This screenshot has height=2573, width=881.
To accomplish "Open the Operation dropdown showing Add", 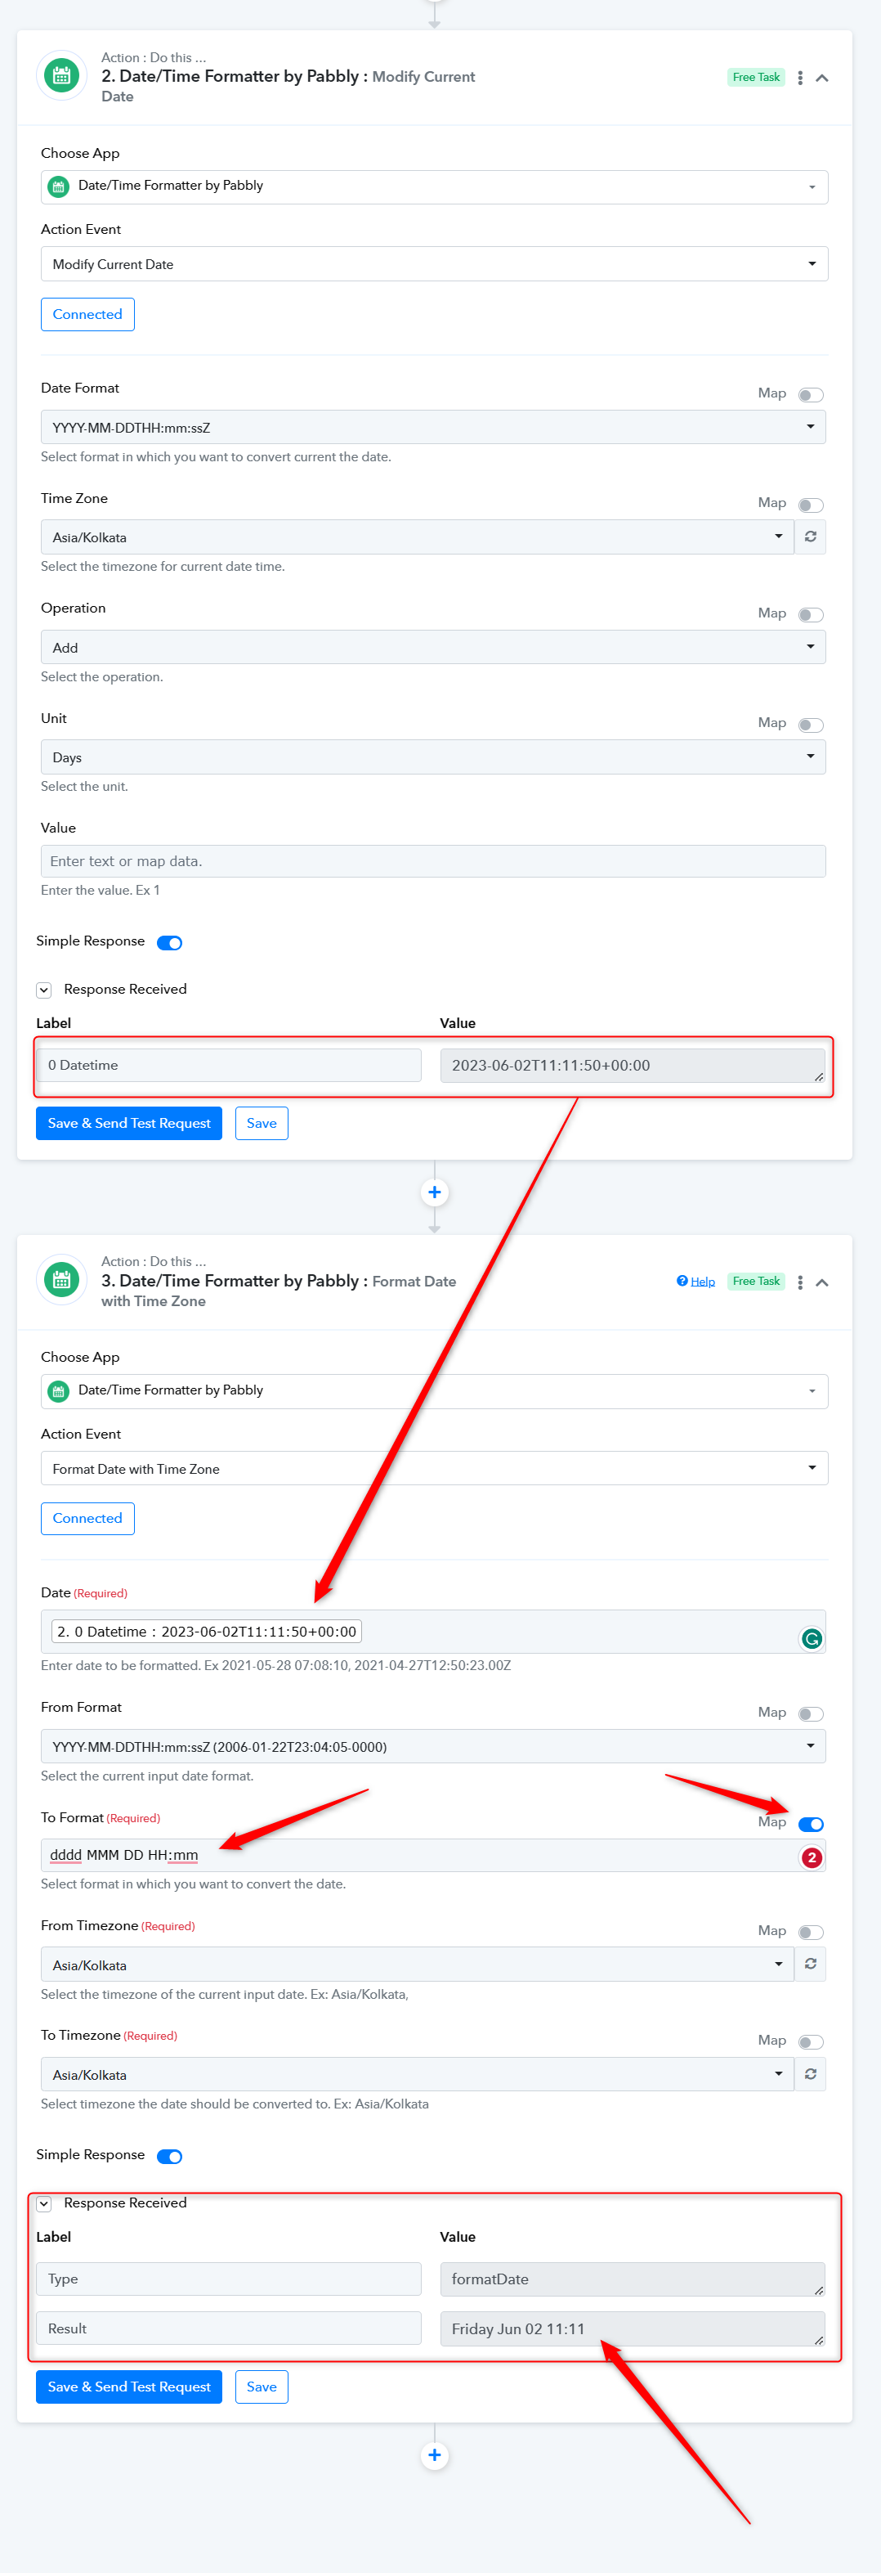I will [433, 647].
